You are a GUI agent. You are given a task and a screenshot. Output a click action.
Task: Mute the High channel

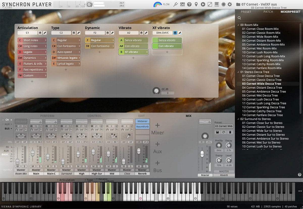(x=78, y=166)
